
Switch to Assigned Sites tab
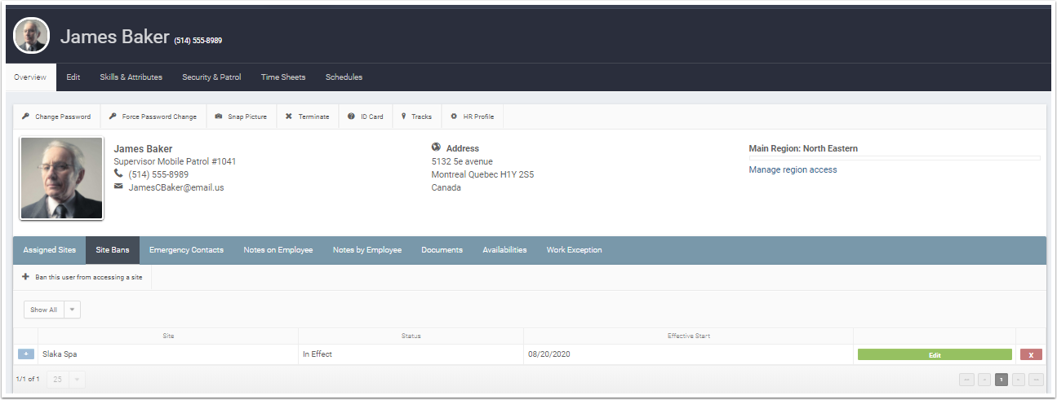tap(49, 250)
